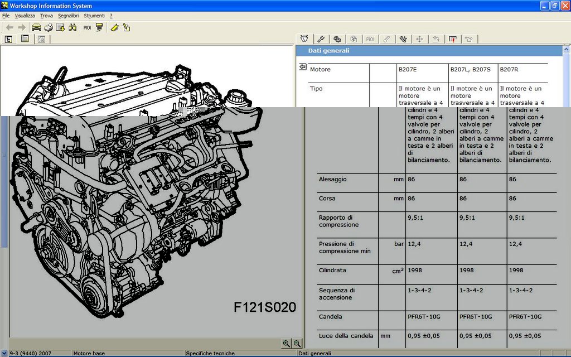Open the vehicle selection car icon
This screenshot has height=357, width=571.
(36, 27)
